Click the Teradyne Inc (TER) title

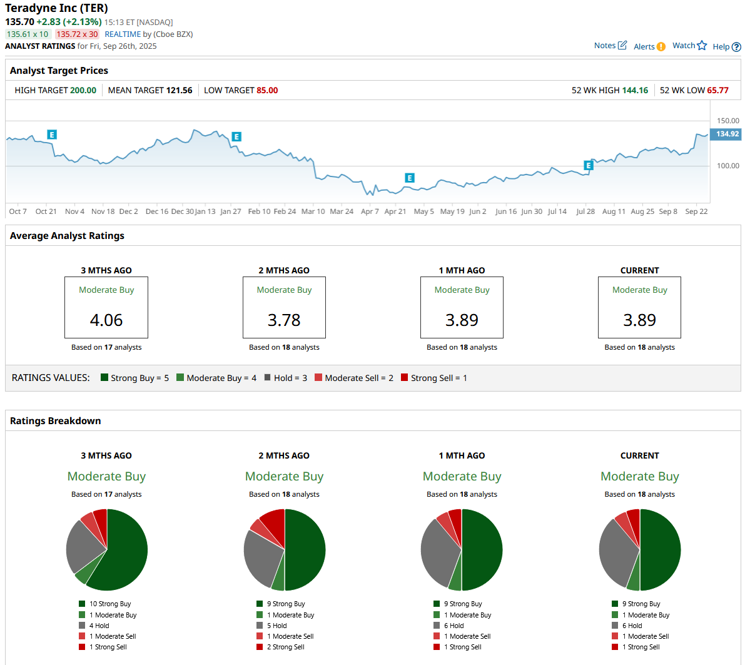click(x=56, y=8)
